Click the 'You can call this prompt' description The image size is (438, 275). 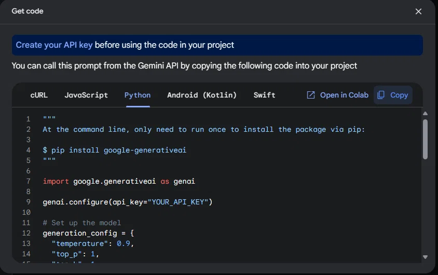click(x=184, y=66)
